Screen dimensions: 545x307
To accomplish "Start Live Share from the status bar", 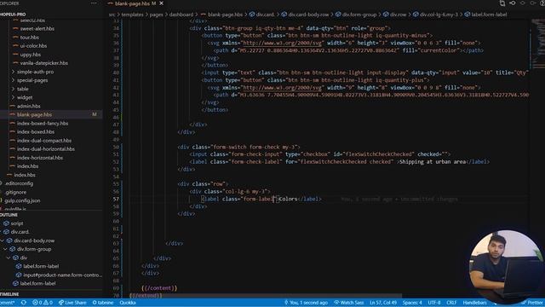I will coord(72,303).
